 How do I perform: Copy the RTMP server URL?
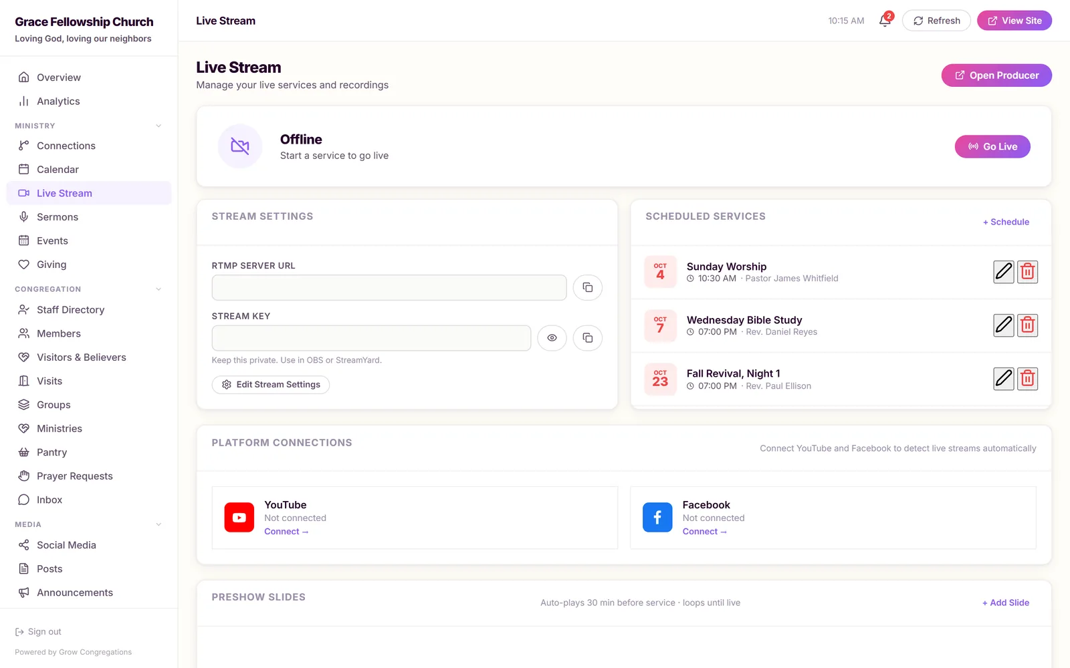coord(588,287)
